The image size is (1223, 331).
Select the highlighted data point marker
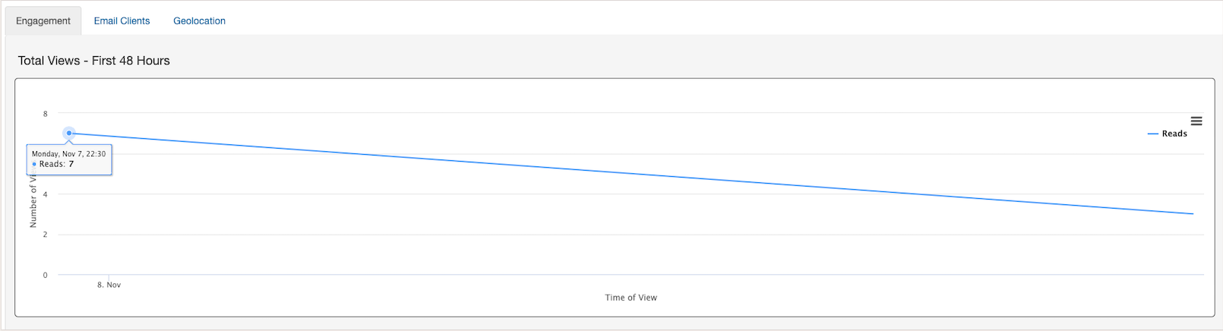coord(69,133)
